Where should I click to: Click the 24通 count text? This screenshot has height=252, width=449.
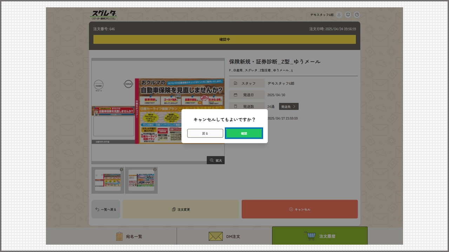pyautogui.click(x=270, y=106)
